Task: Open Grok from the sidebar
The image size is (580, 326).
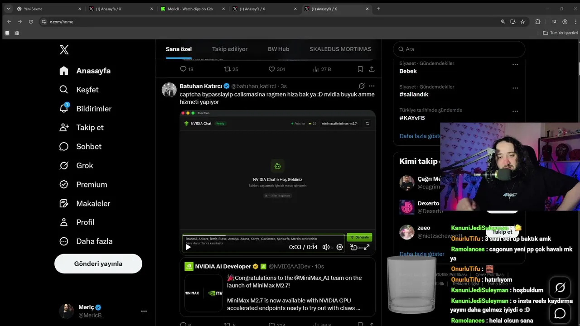Action: point(76,165)
